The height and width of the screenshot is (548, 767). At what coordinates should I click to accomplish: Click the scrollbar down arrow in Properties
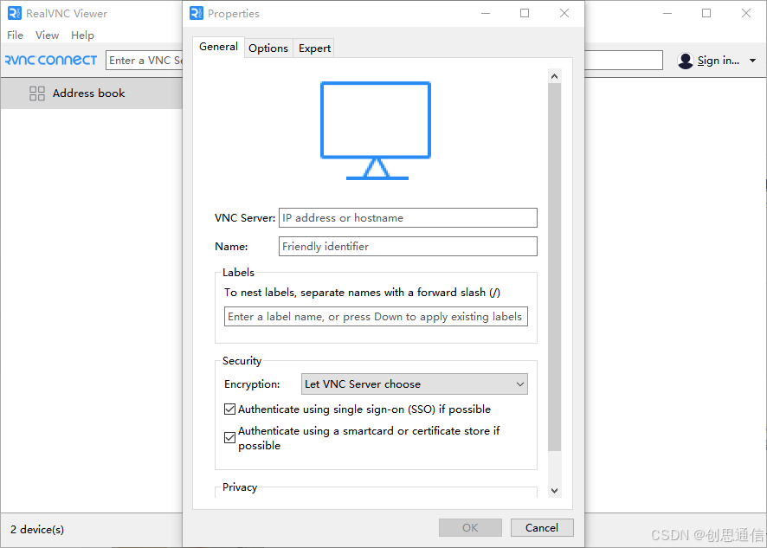pyautogui.click(x=554, y=490)
